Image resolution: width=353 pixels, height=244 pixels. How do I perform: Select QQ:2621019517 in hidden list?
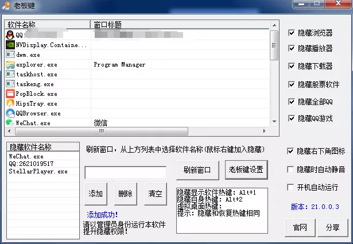(31, 164)
